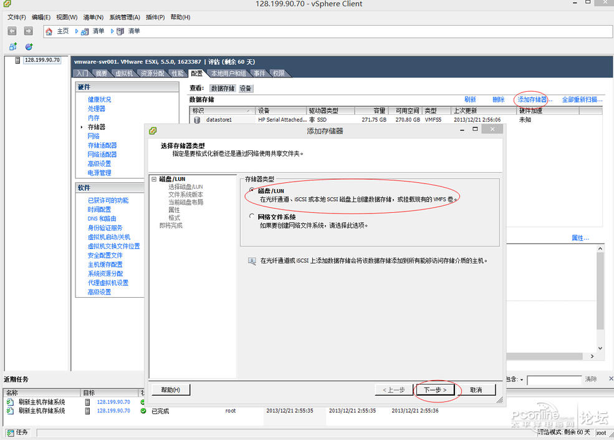Close the recent tasks panel X
614x440 pixels.
610,379
